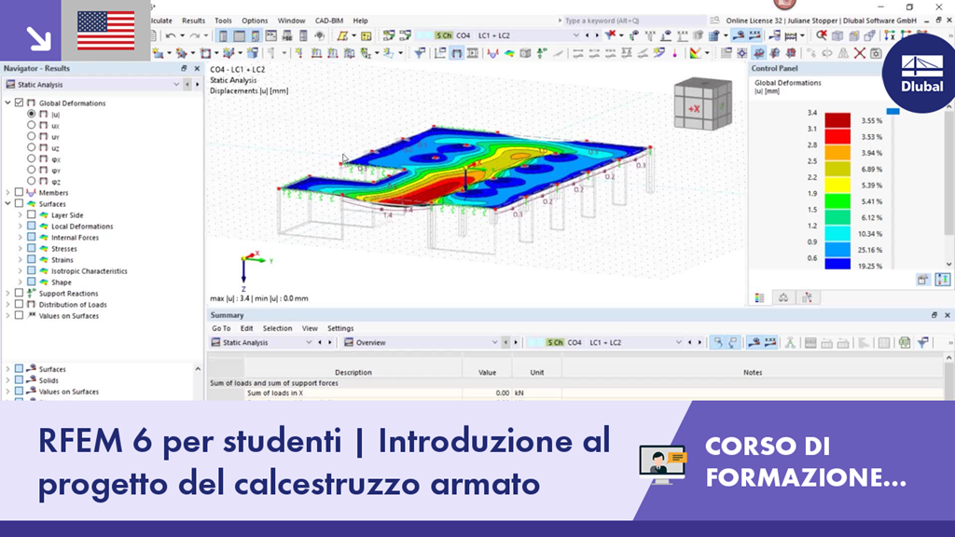Open the print screenshot camera icon
955x537 pixels.
click(x=876, y=53)
